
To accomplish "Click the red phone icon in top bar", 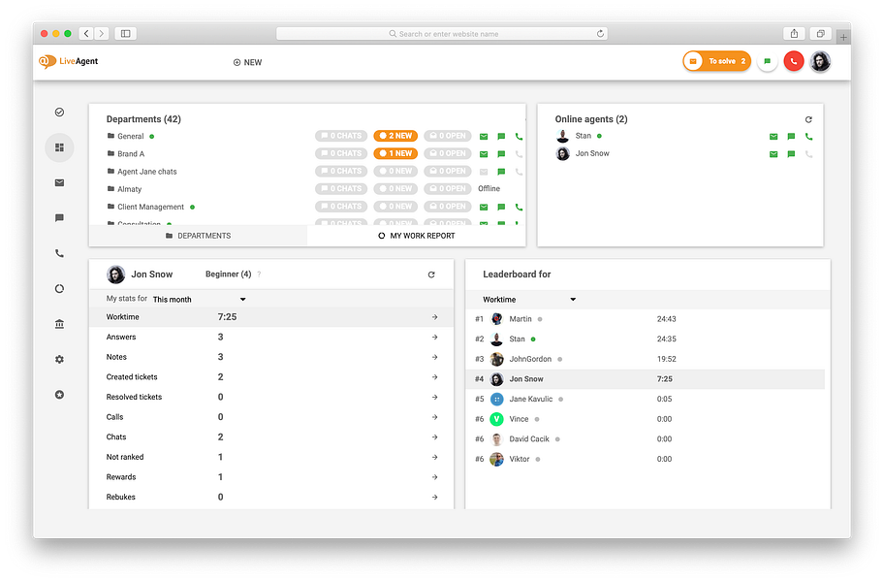I will pyautogui.click(x=793, y=61).
